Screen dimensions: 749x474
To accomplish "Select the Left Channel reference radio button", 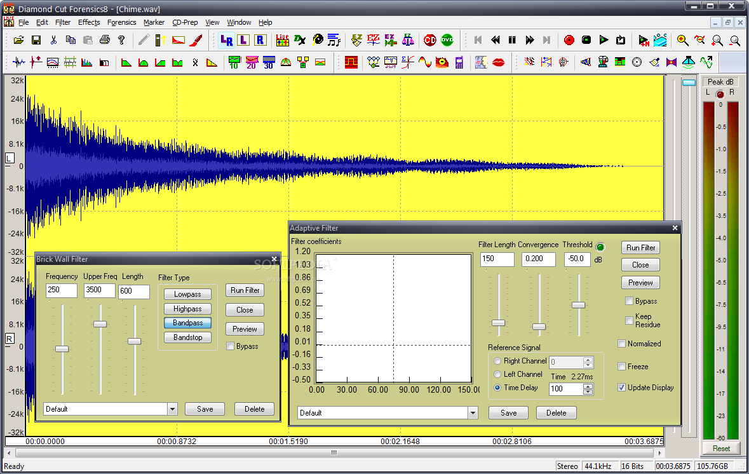I will 497,374.
